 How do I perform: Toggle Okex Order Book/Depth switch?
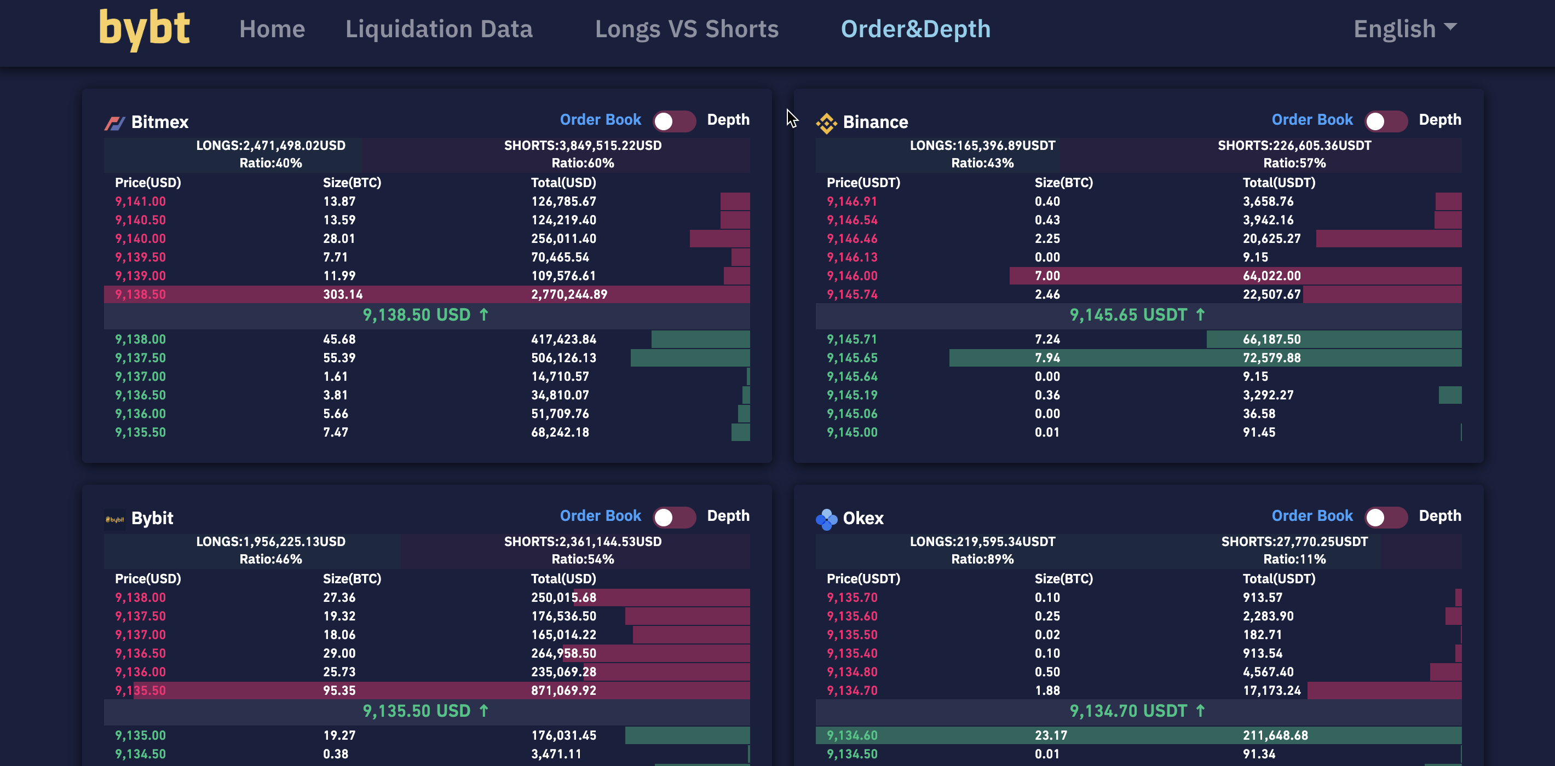tap(1385, 517)
